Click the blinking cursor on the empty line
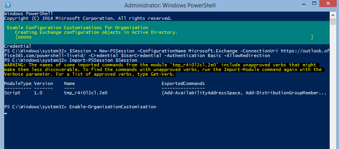 6,113
